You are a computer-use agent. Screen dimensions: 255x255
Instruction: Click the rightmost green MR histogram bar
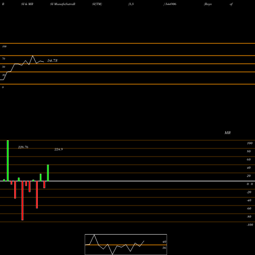tap(48, 173)
